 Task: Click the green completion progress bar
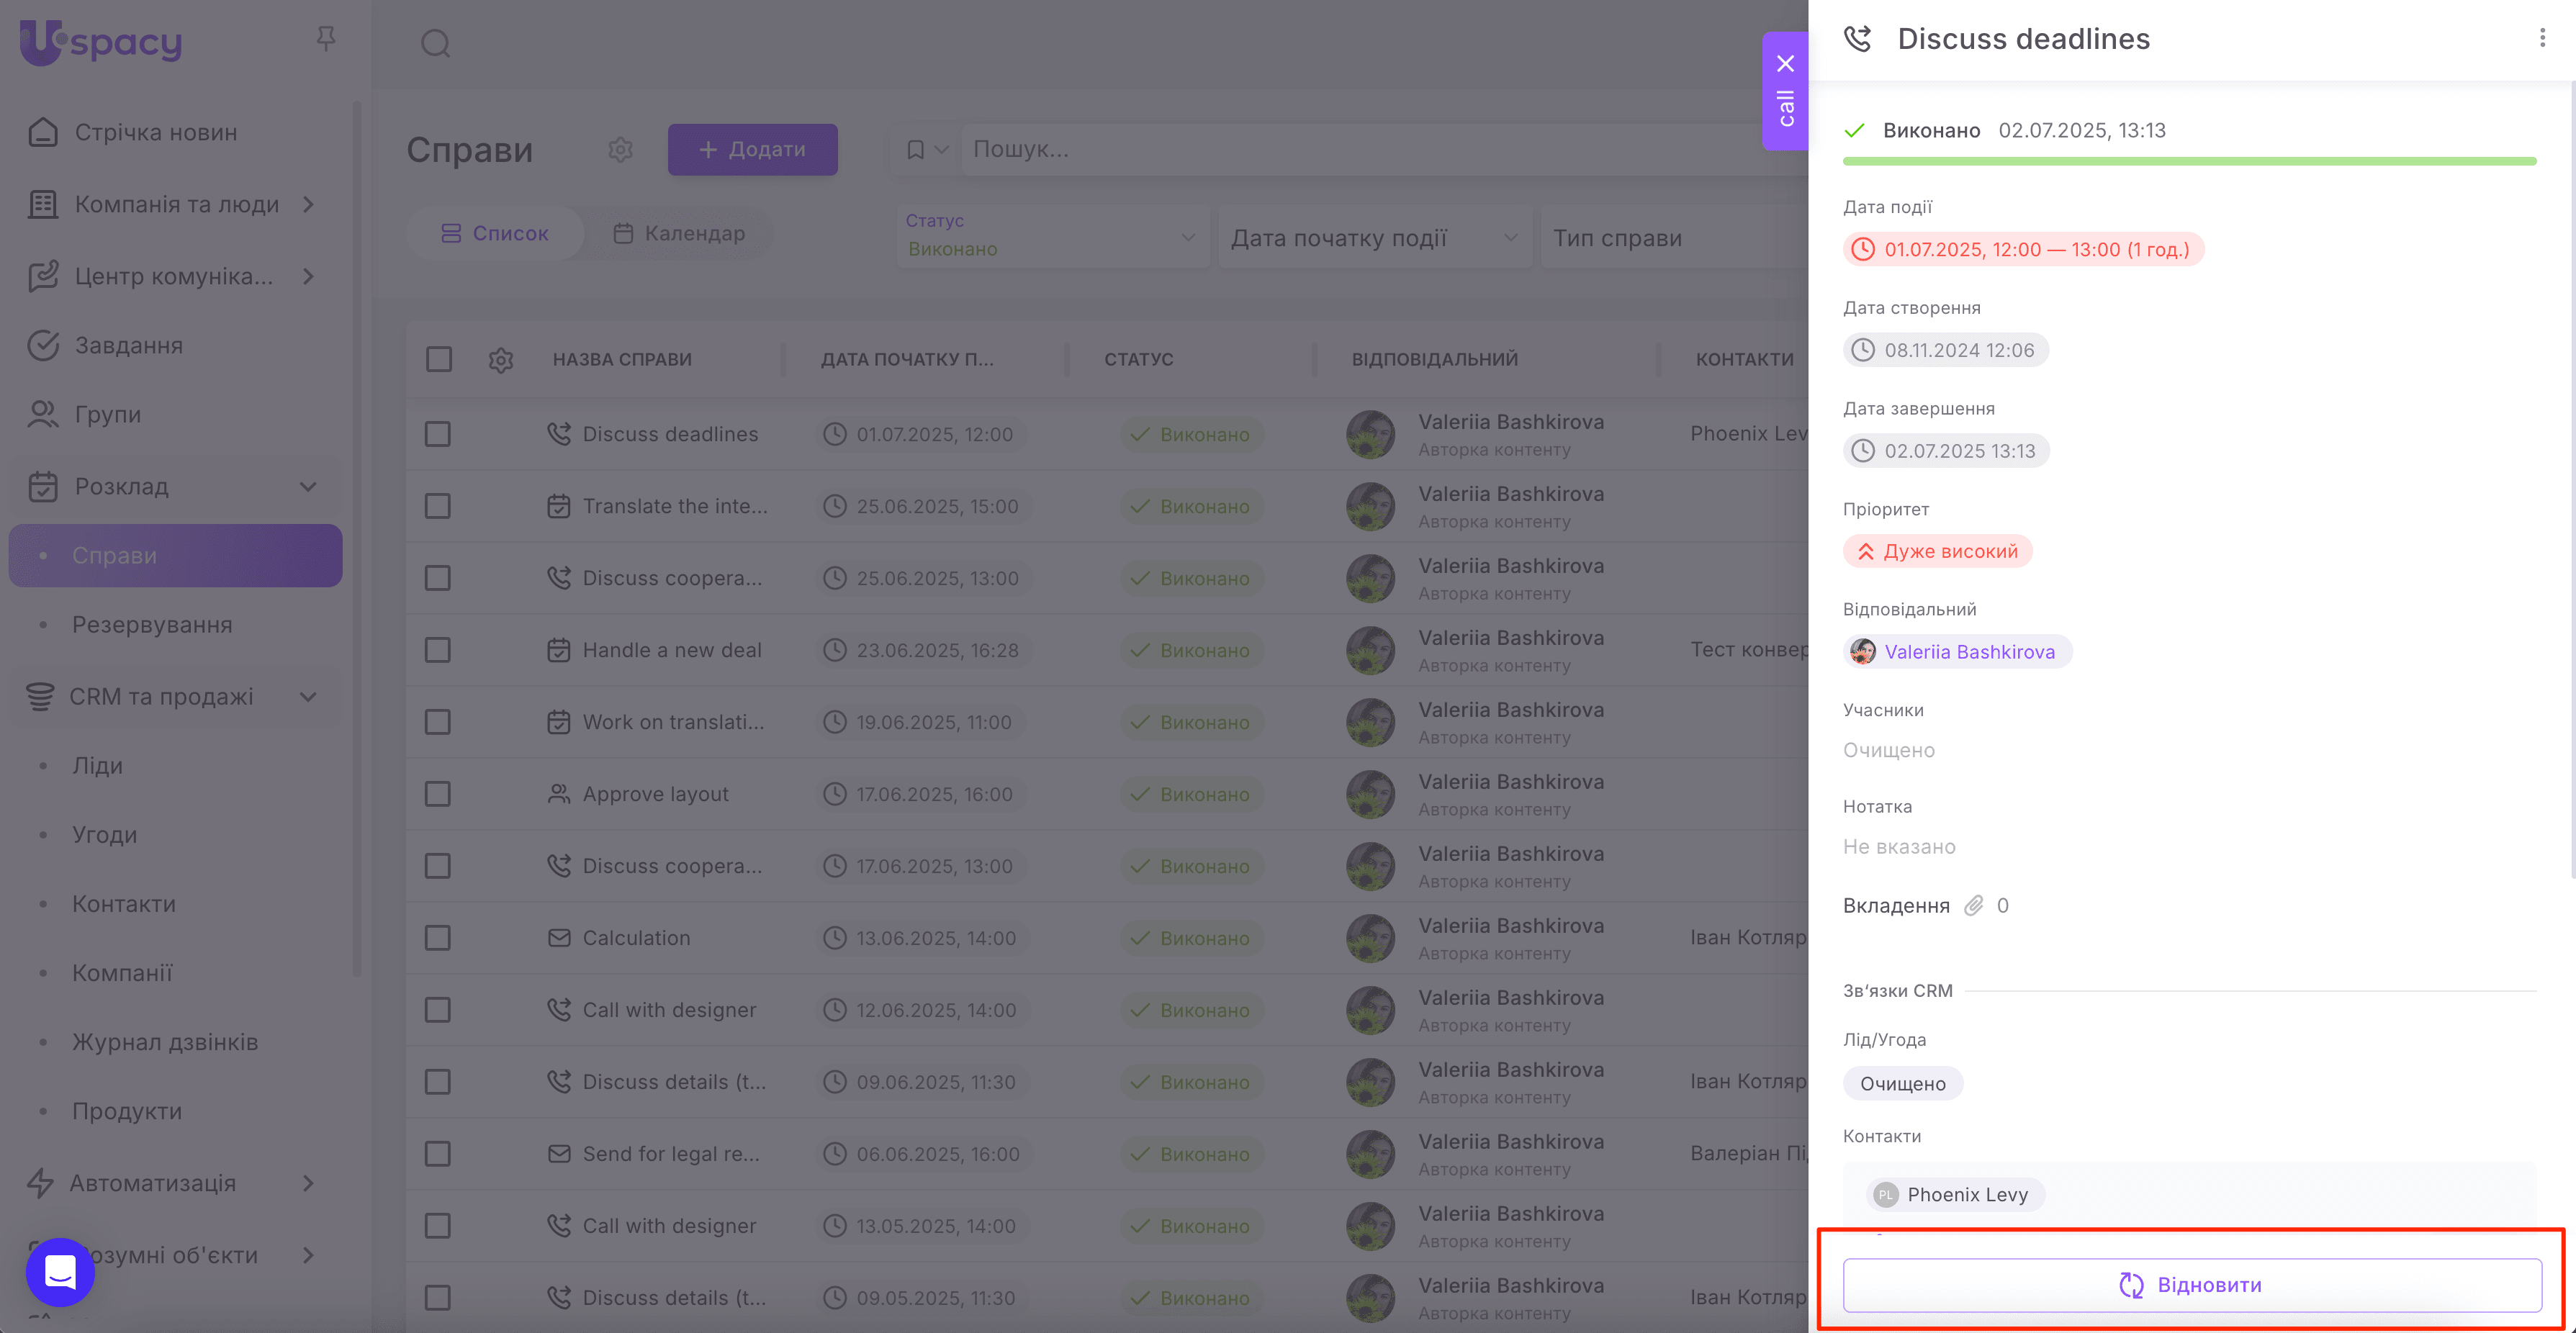(x=2188, y=161)
